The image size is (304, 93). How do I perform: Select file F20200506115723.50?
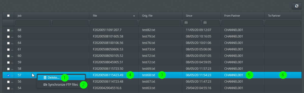[x=108, y=69]
